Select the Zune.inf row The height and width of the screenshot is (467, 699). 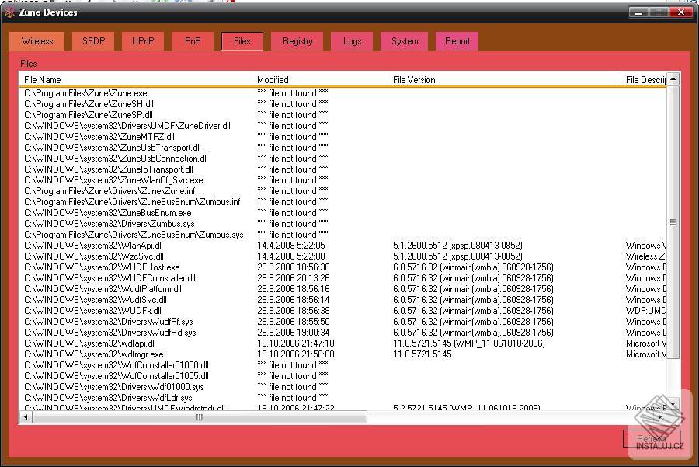coord(343,191)
